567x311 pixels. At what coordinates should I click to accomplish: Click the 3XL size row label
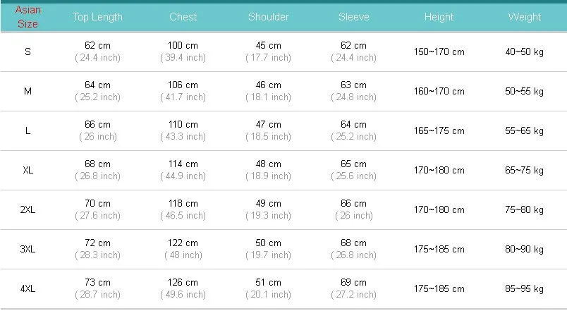coord(28,249)
